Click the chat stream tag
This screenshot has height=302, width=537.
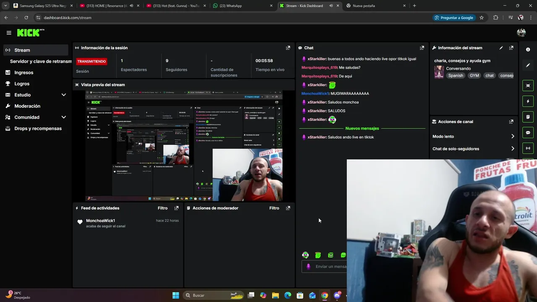[x=490, y=75]
